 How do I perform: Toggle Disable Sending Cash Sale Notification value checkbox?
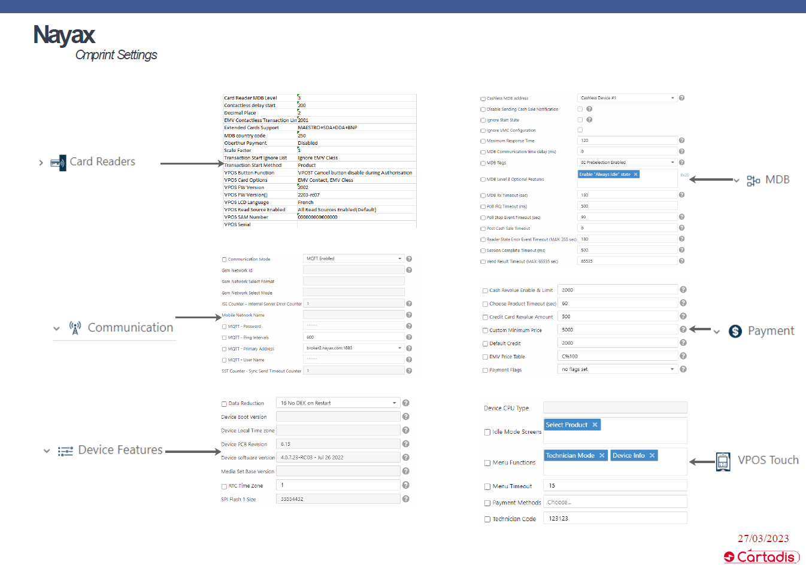coord(580,109)
